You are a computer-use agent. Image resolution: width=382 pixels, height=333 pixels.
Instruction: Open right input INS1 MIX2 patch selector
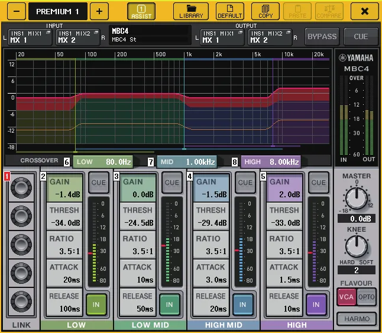tap(78, 37)
